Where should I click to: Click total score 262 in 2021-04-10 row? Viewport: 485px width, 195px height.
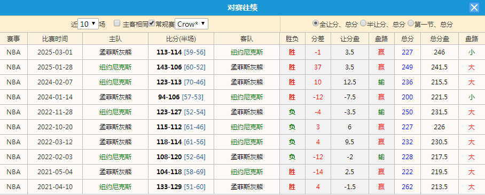tap(408, 186)
